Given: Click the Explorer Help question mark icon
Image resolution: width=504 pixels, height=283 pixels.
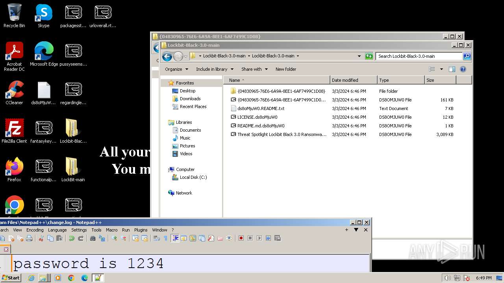Looking at the screenshot, I should pyautogui.click(x=463, y=69).
